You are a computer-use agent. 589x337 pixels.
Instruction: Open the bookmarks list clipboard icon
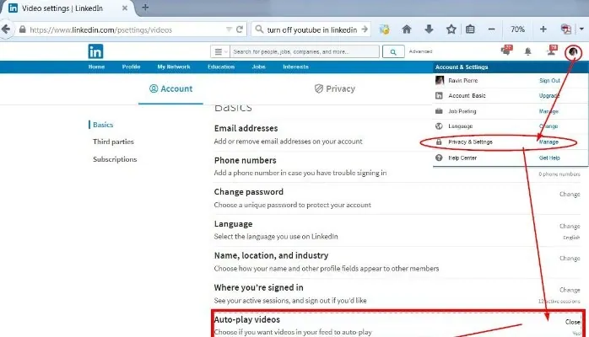coord(470,29)
